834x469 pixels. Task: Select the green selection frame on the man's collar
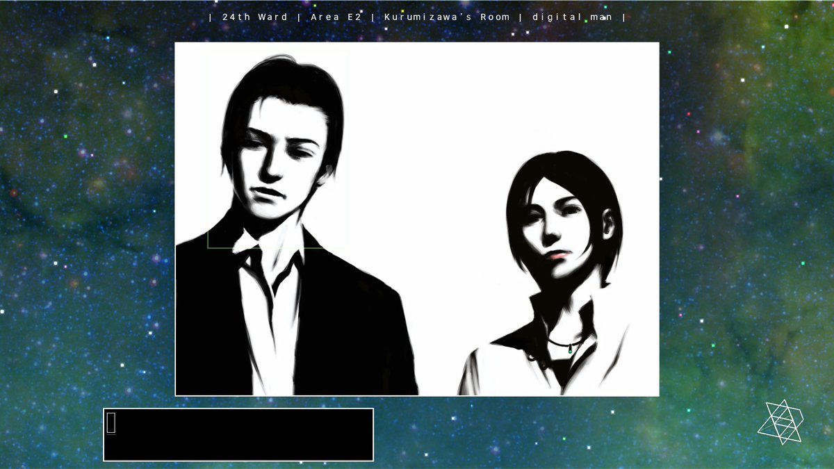(264, 240)
